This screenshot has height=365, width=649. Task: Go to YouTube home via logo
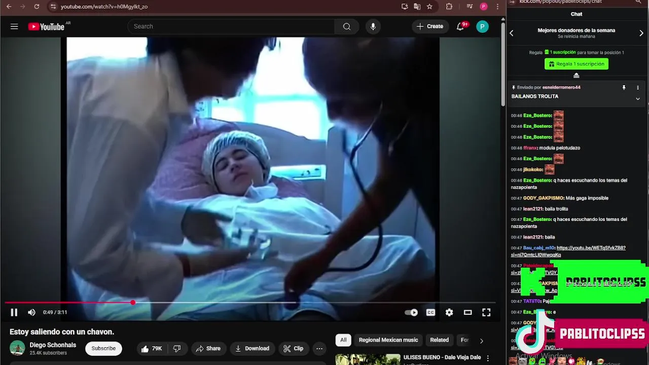[47, 26]
